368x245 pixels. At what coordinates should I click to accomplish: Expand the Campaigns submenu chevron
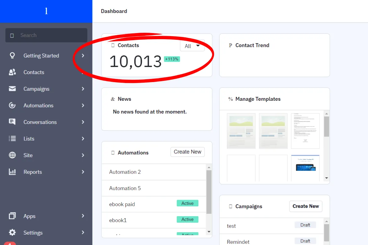[83, 89]
